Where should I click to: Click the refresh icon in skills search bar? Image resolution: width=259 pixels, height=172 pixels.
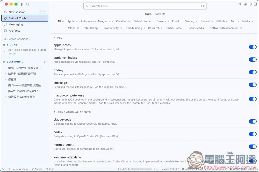(202, 6)
